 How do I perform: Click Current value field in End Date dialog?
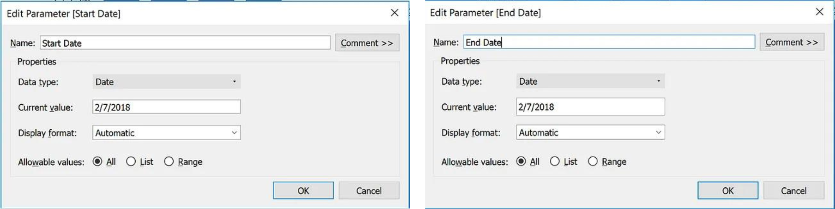tap(590, 107)
